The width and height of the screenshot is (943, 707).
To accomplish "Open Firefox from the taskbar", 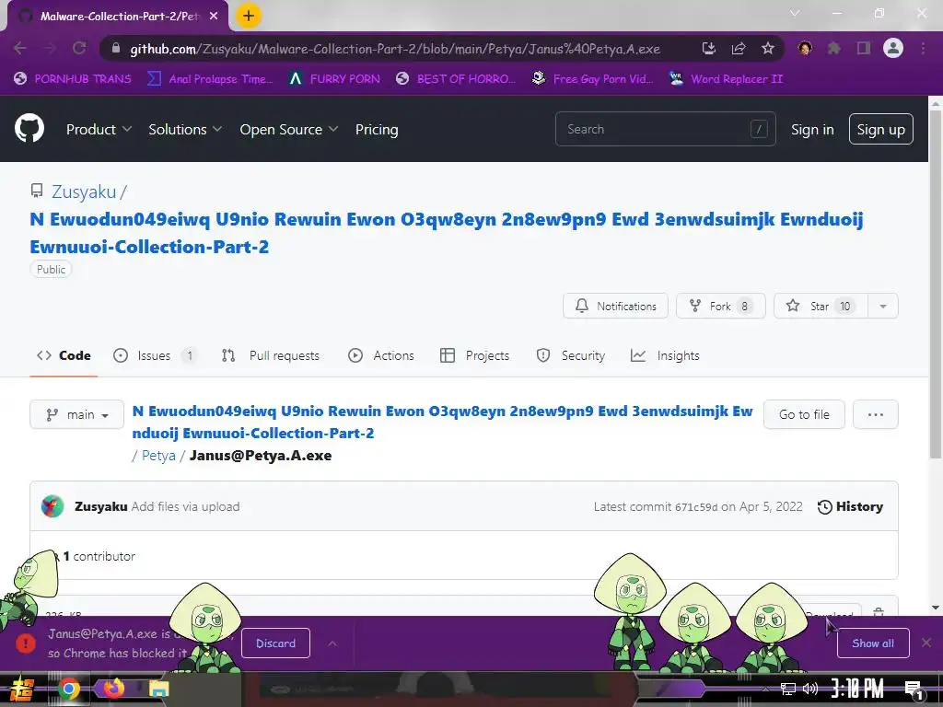I will coord(113,689).
